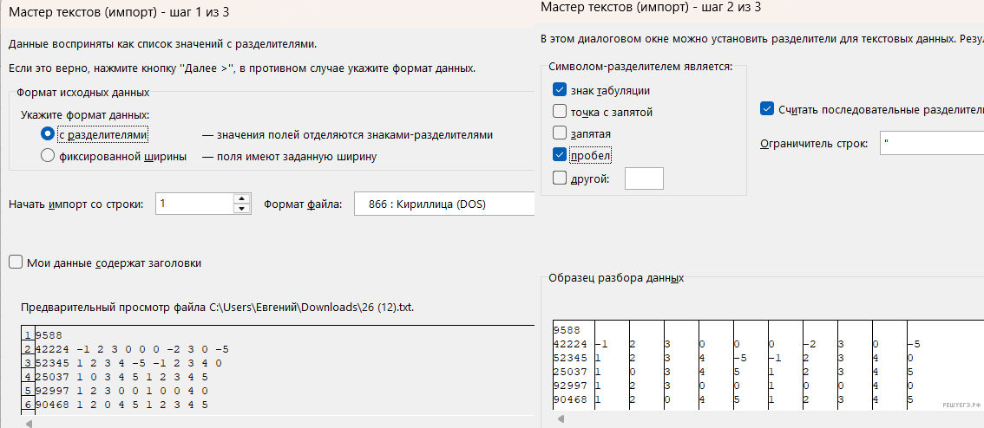Image resolution: width=984 pixels, height=428 pixels.
Task: Choose the 'фиксированной ширины' data format
Action: pos(48,157)
